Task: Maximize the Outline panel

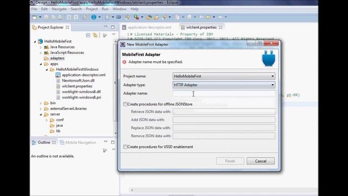Action: [113, 142]
